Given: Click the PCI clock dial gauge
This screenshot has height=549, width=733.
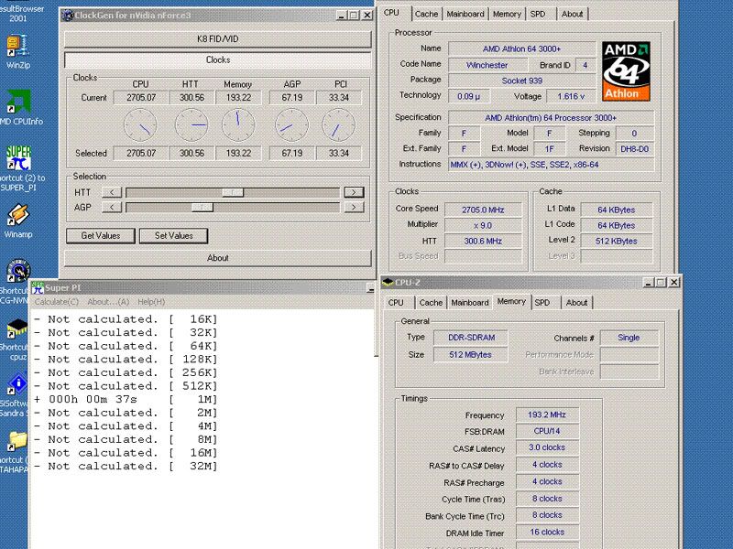Looking at the screenshot, I should 338,125.
